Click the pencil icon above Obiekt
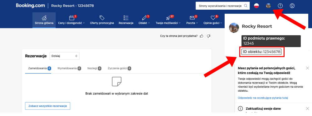Viewport: 312px width, 116px height. [144, 18]
